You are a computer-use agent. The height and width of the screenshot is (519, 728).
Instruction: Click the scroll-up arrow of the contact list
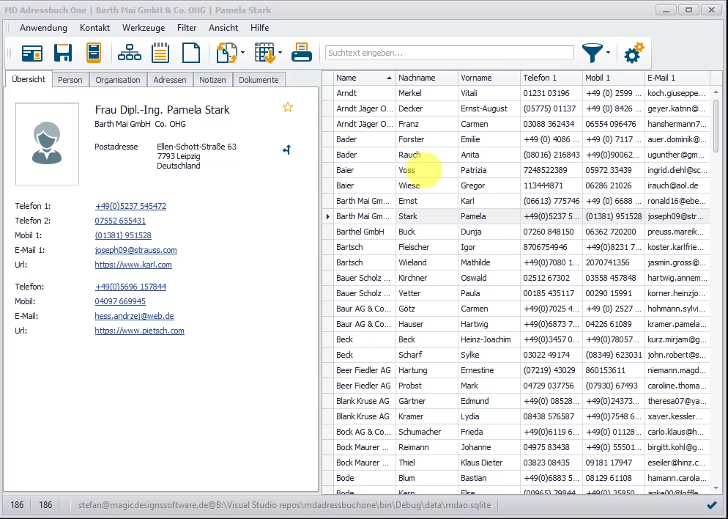pyautogui.click(x=716, y=92)
